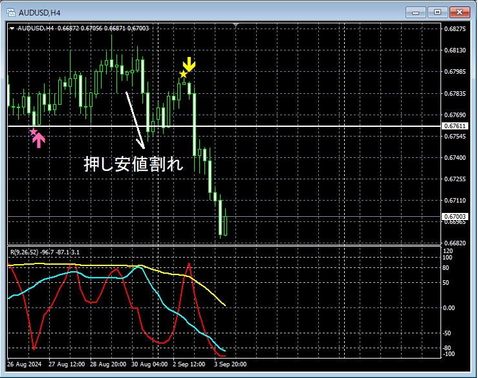Screen dimensions: 478x378
Task: Click the 26 Aug 2024 date label
Action: click(25, 364)
